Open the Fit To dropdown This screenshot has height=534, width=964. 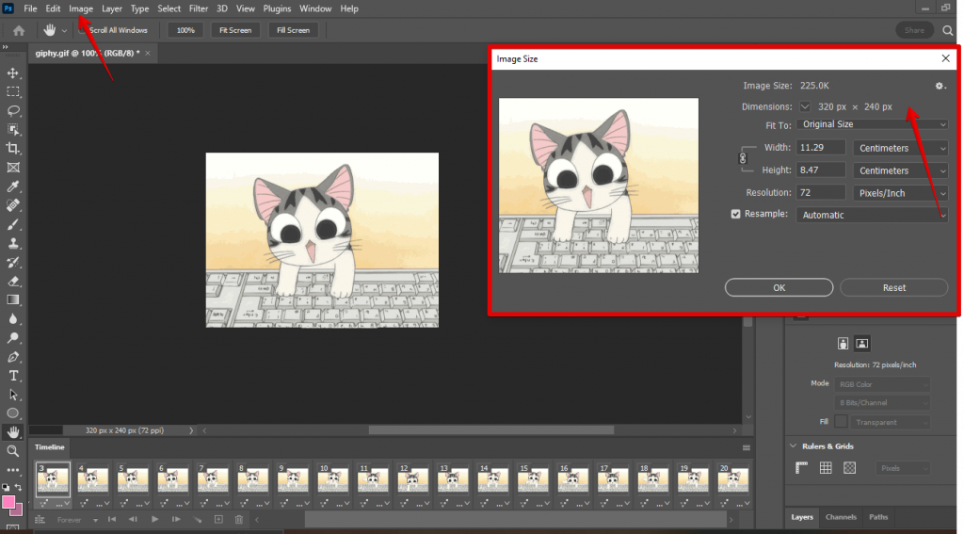tap(872, 124)
